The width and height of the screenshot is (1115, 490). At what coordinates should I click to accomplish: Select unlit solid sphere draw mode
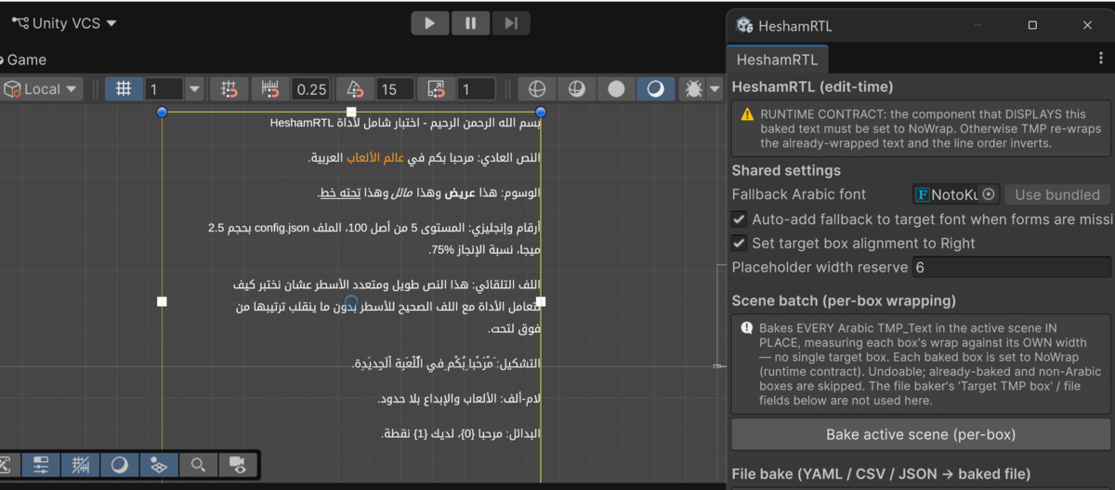[x=616, y=89]
